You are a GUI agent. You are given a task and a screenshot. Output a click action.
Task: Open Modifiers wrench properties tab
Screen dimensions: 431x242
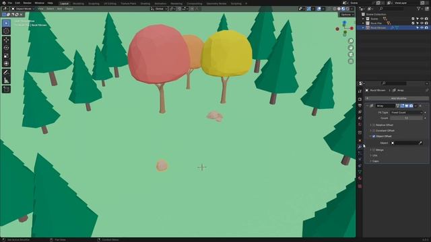(x=360, y=147)
